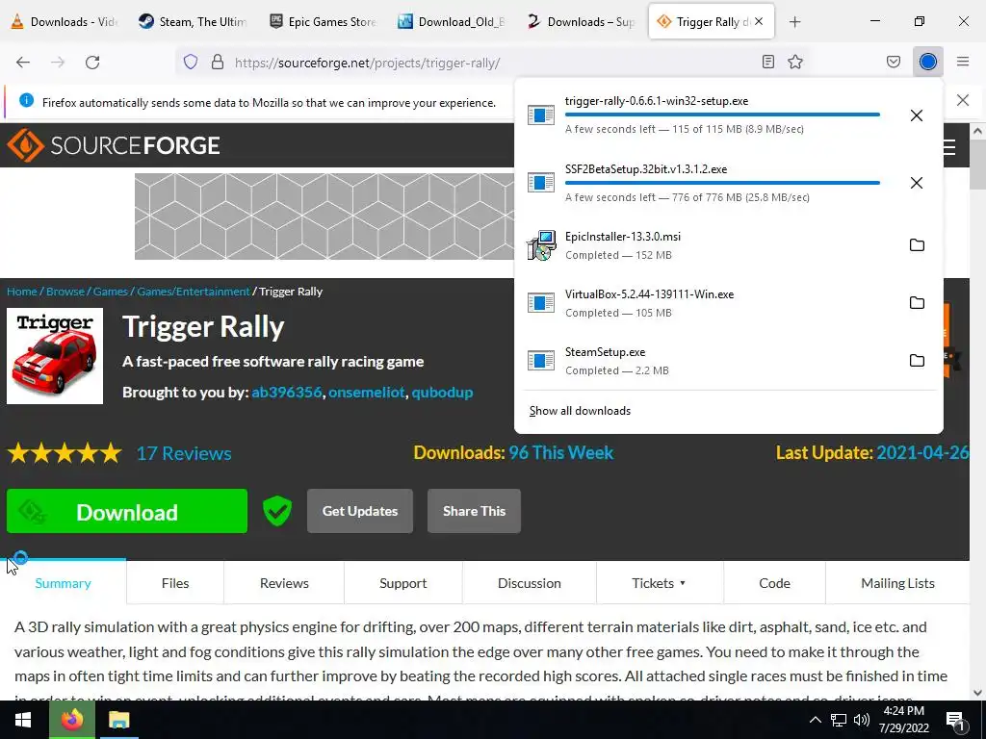This screenshot has width=986, height=739.
Task: Click the green verified shield badge
Action: point(276,510)
